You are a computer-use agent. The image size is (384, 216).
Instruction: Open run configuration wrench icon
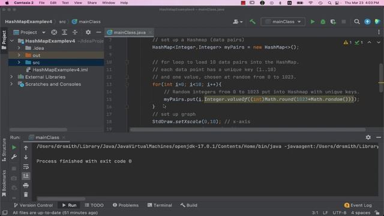[14, 157]
